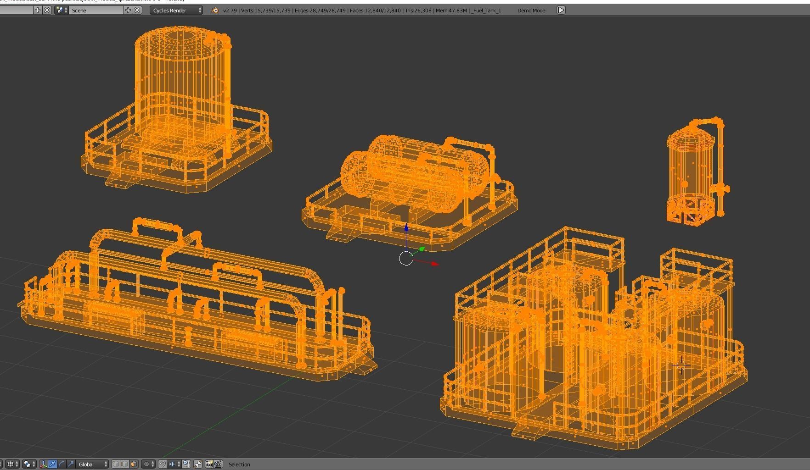Image resolution: width=810 pixels, height=470 pixels.
Task: Add a new screen layout with plus button
Action: pyautogui.click(x=38, y=10)
